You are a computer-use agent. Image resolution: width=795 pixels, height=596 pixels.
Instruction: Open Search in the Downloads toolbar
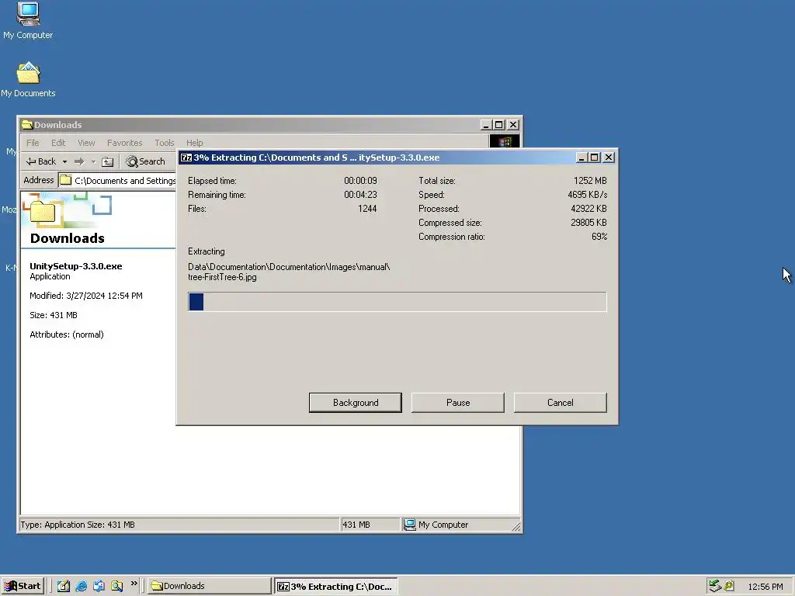(x=145, y=161)
